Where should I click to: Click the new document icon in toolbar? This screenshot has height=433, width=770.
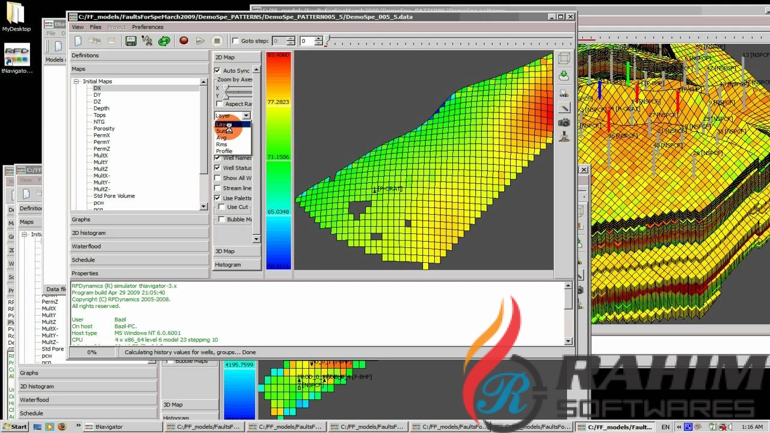(78, 41)
